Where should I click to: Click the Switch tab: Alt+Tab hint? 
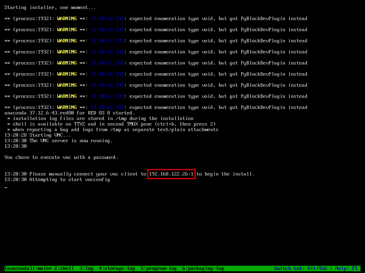click(x=300, y=268)
